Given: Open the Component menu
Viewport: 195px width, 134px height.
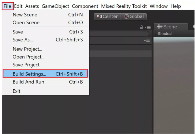Looking at the screenshot, I should (x=85, y=6).
